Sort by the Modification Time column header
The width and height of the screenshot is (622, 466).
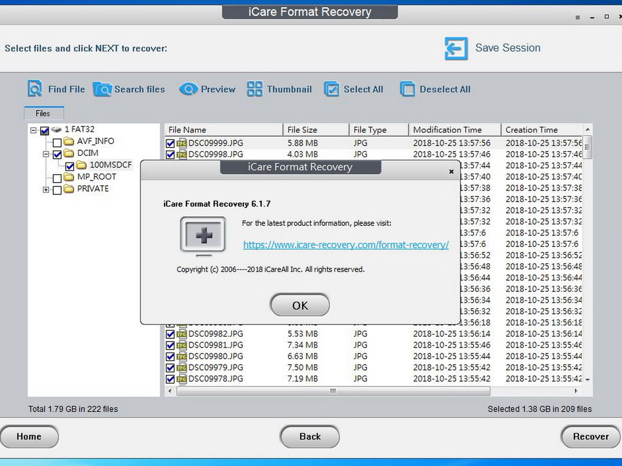coord(455,130)
